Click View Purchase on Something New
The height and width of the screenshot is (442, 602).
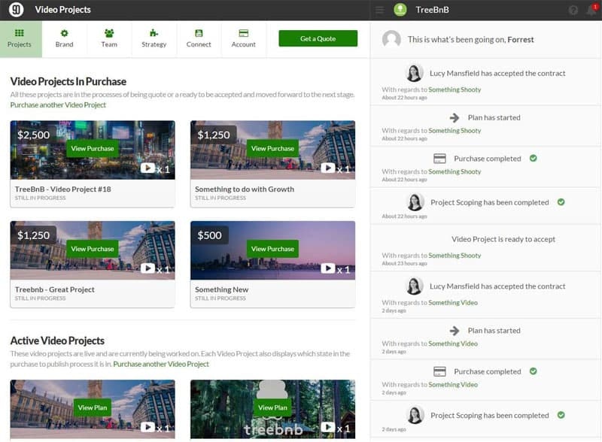point(272,249)
